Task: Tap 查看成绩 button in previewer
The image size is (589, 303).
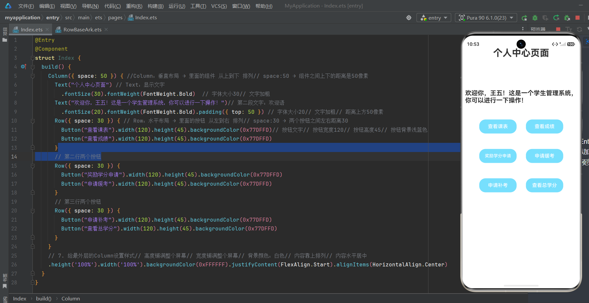Action: pos(544,126)
